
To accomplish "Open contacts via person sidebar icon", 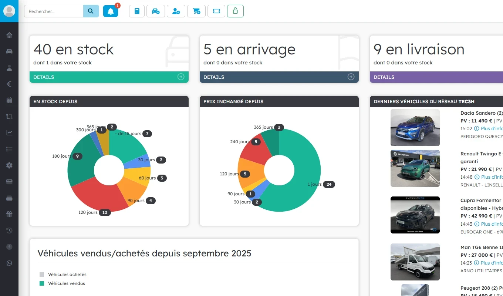I will 9,68.
